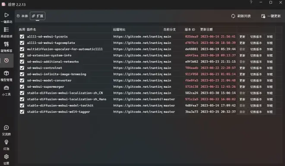
Task: Toggle sd-webui-supermerger checkbox
Action: [x=22, y=87]
